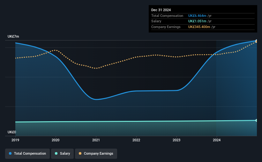
Task: Click the UK£345.400m company earnings value
Action: [x=199, y=27]
